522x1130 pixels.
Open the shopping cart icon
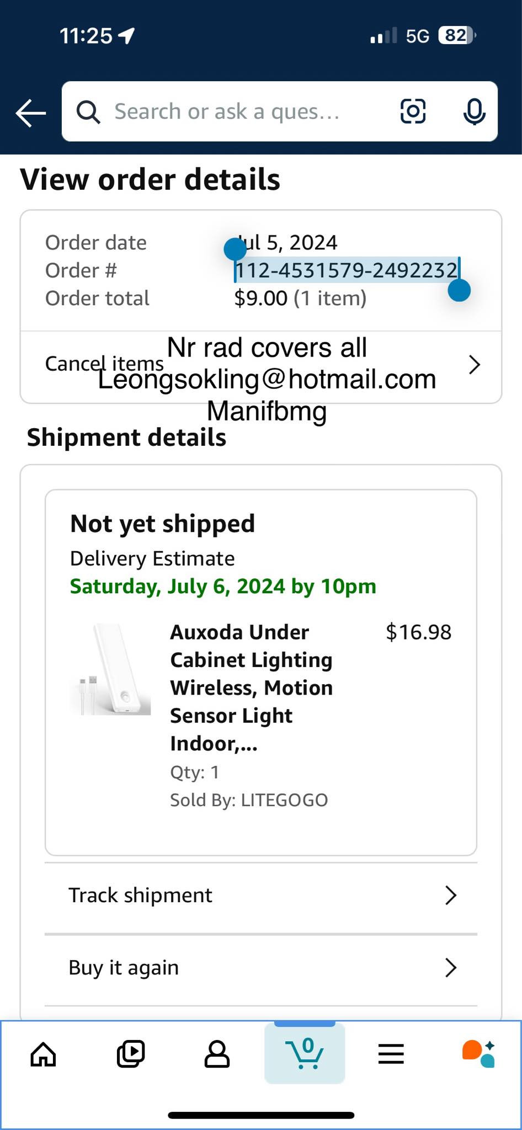[x=305, y=1053]
